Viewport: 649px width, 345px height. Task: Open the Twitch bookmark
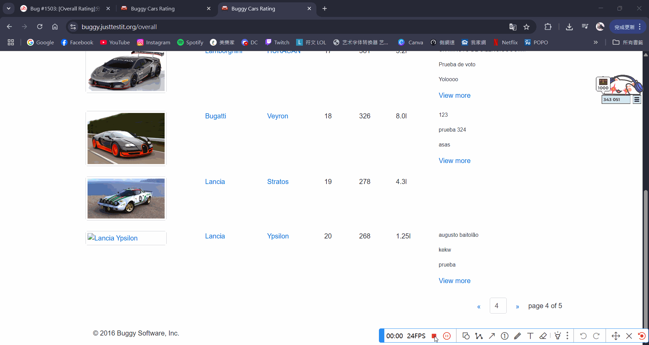click(x=277, y=42)
